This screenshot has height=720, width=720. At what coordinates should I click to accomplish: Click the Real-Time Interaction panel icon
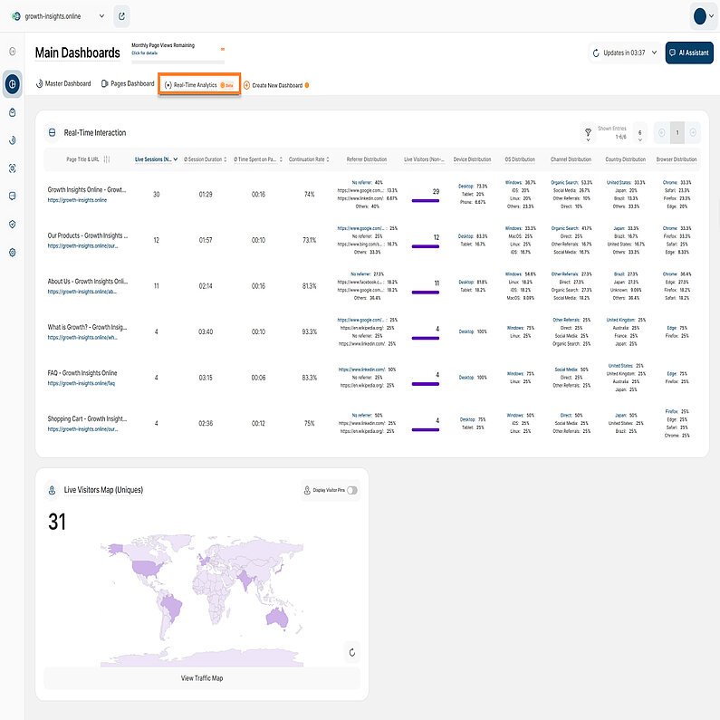pyautogui.click(x=52, y=133)
